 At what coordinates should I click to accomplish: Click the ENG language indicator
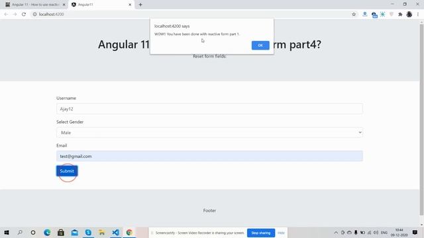(x=384, y=233)
